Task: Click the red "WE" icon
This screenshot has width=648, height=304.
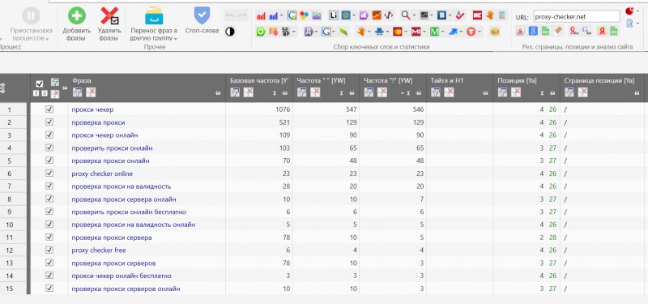Action: click(x=477, y=15)
